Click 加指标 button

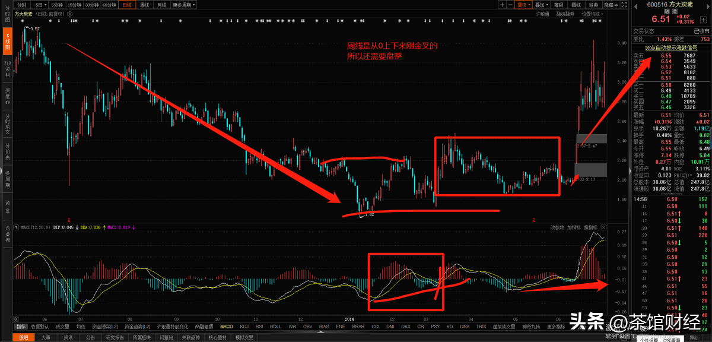574,227
